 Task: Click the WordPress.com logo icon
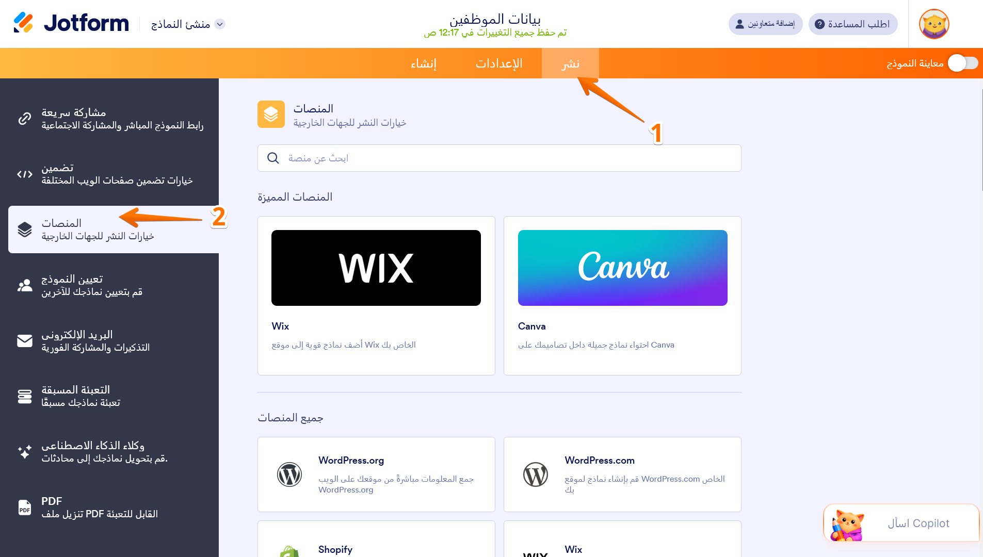[x=536, y=474]
